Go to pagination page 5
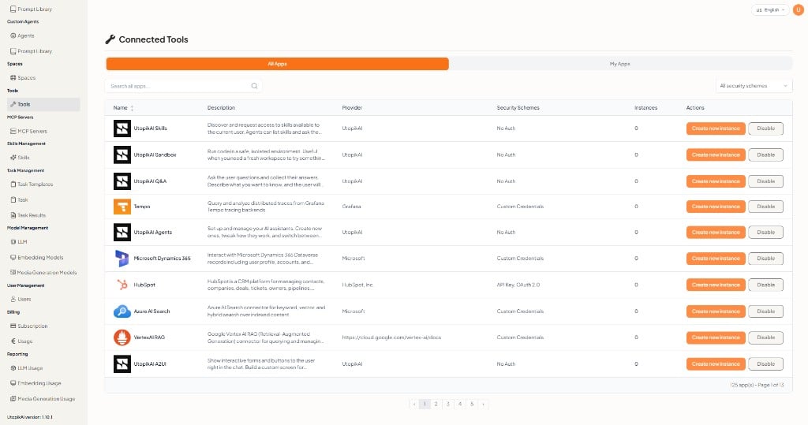808x425 pixels. pos(472,404)
